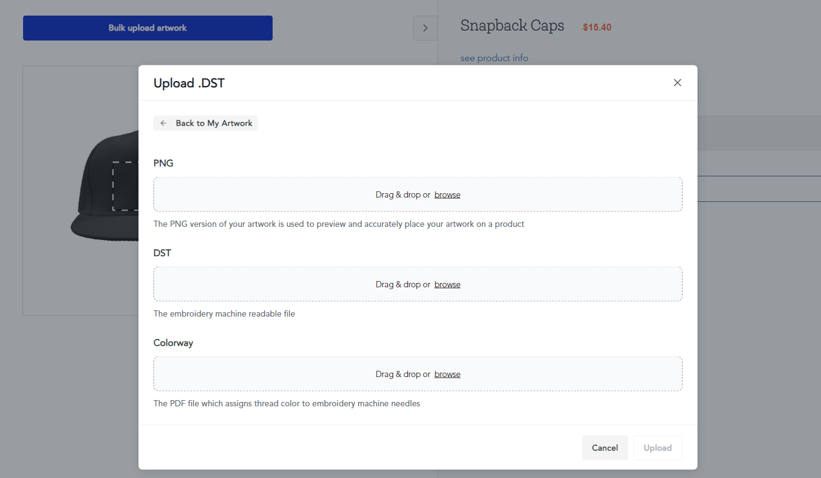This screenshot has height=478, width=821.
Task: Click the Upload button
Action: click(x=658, y=447)
